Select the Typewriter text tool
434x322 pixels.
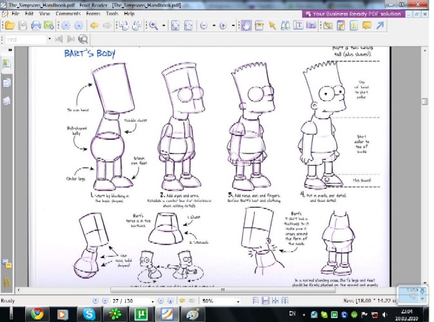298,26
